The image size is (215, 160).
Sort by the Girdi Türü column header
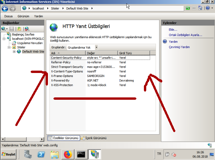coord(134,53)
